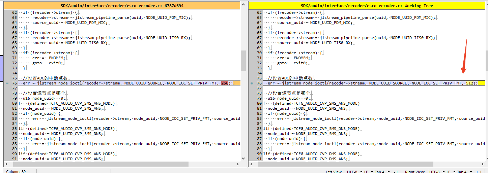Click the left pane vertical scrollbar thumb
Viewport: 488px width, 173px height.
click(x=243, y=61)
